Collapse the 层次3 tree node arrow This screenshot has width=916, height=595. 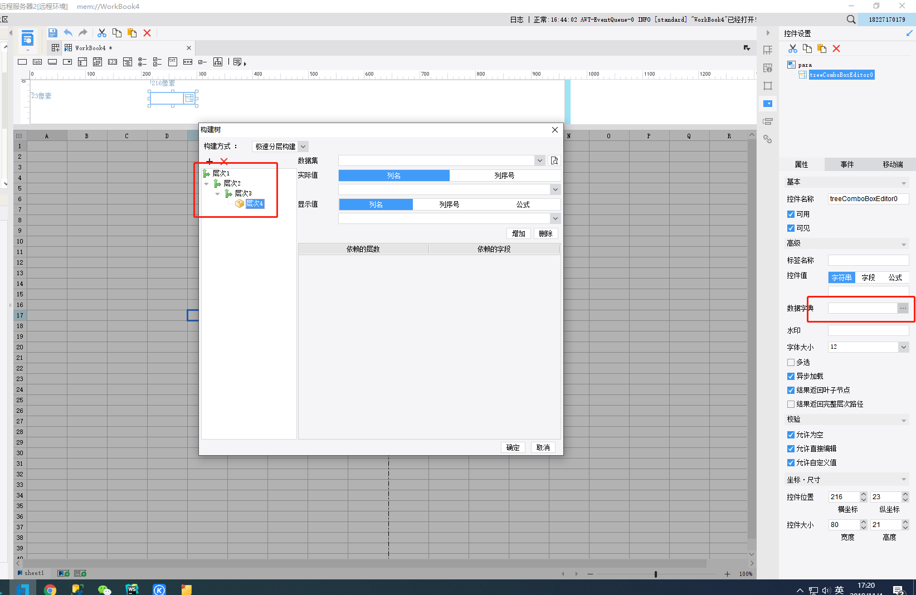click(x=217, y=193)
